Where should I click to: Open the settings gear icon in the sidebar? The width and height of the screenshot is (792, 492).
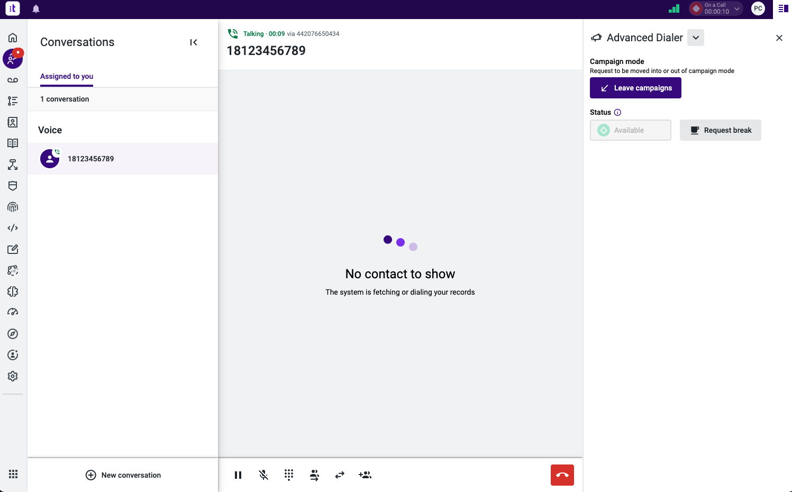coord(13,376)
